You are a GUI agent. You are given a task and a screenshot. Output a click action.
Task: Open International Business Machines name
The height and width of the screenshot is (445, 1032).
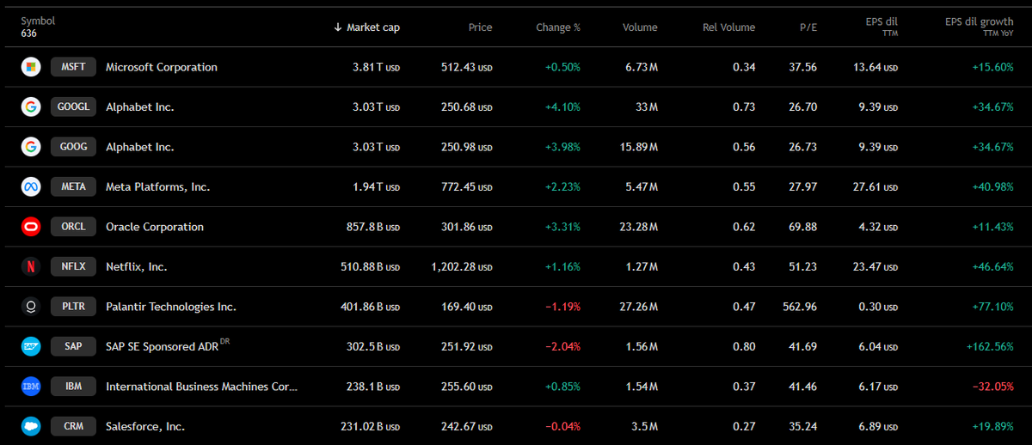[201, 387]
